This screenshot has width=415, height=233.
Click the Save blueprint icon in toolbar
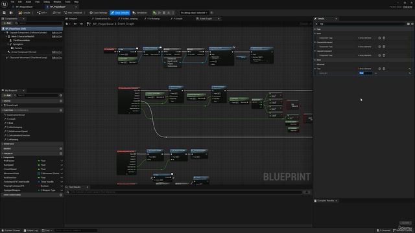(5, 13)
